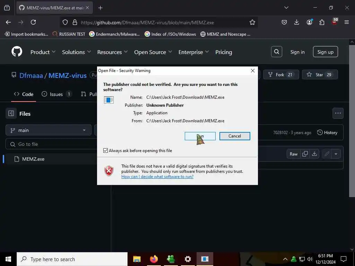The image size is (355, 266).
Task: Select MEMZ.exe in the file tree
Action: click(x=33, y=159)
